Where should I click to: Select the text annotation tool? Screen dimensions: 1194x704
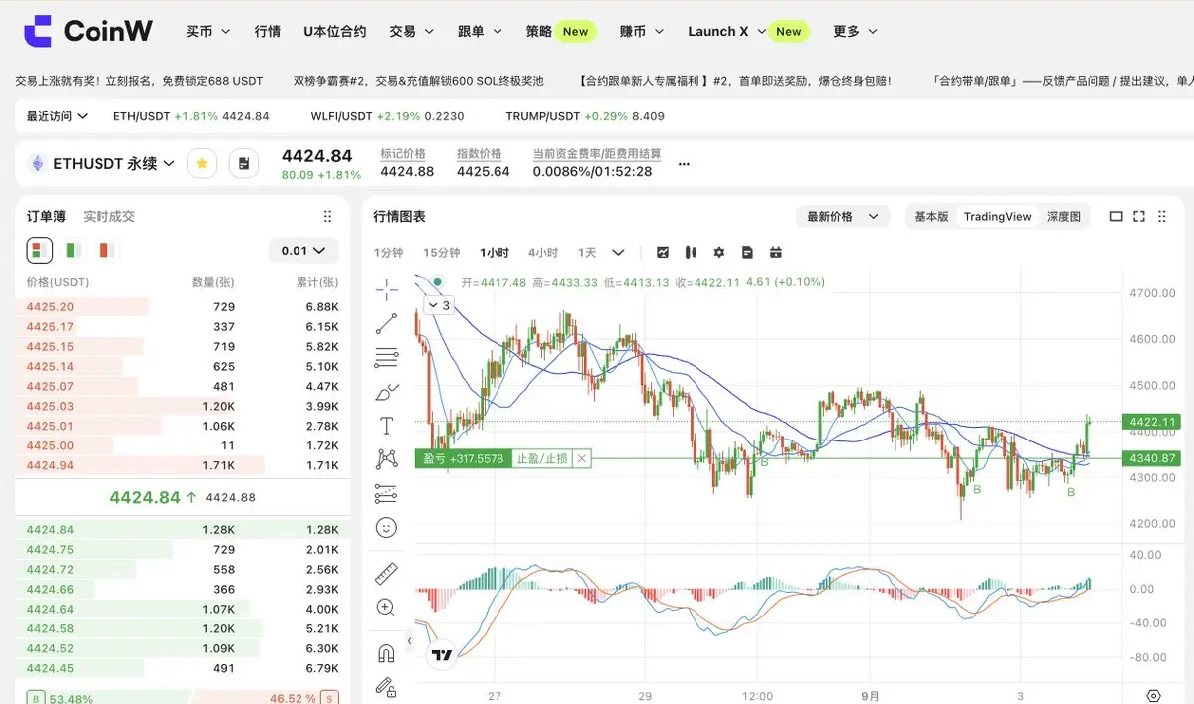(386, 426)
